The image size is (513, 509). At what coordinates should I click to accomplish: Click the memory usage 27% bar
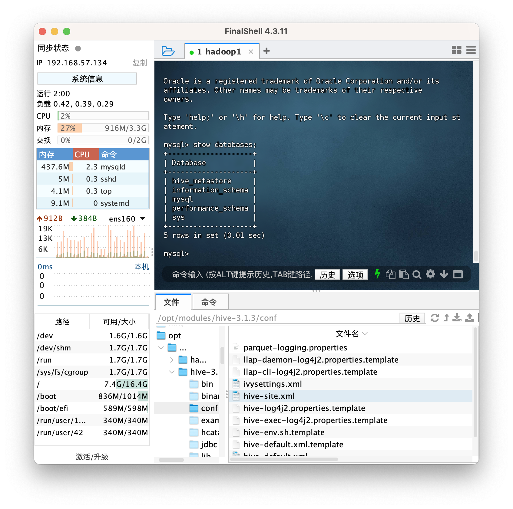coord(103,128)
